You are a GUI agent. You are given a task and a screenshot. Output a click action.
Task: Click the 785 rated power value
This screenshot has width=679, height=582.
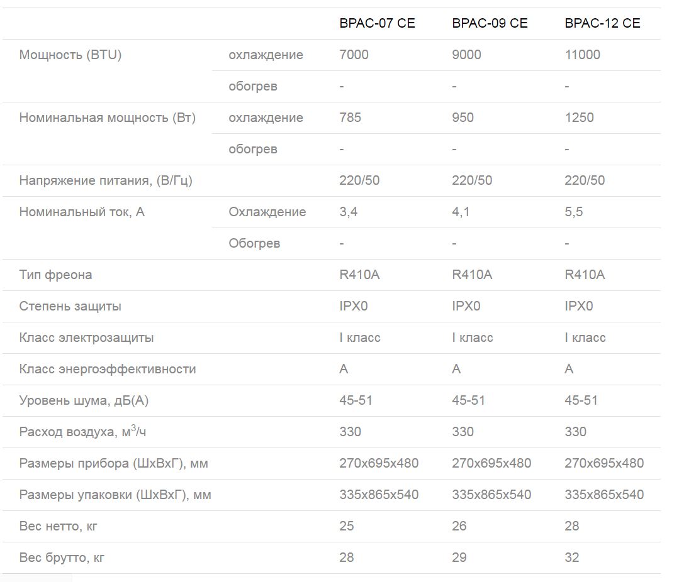(x=350, y=118)
